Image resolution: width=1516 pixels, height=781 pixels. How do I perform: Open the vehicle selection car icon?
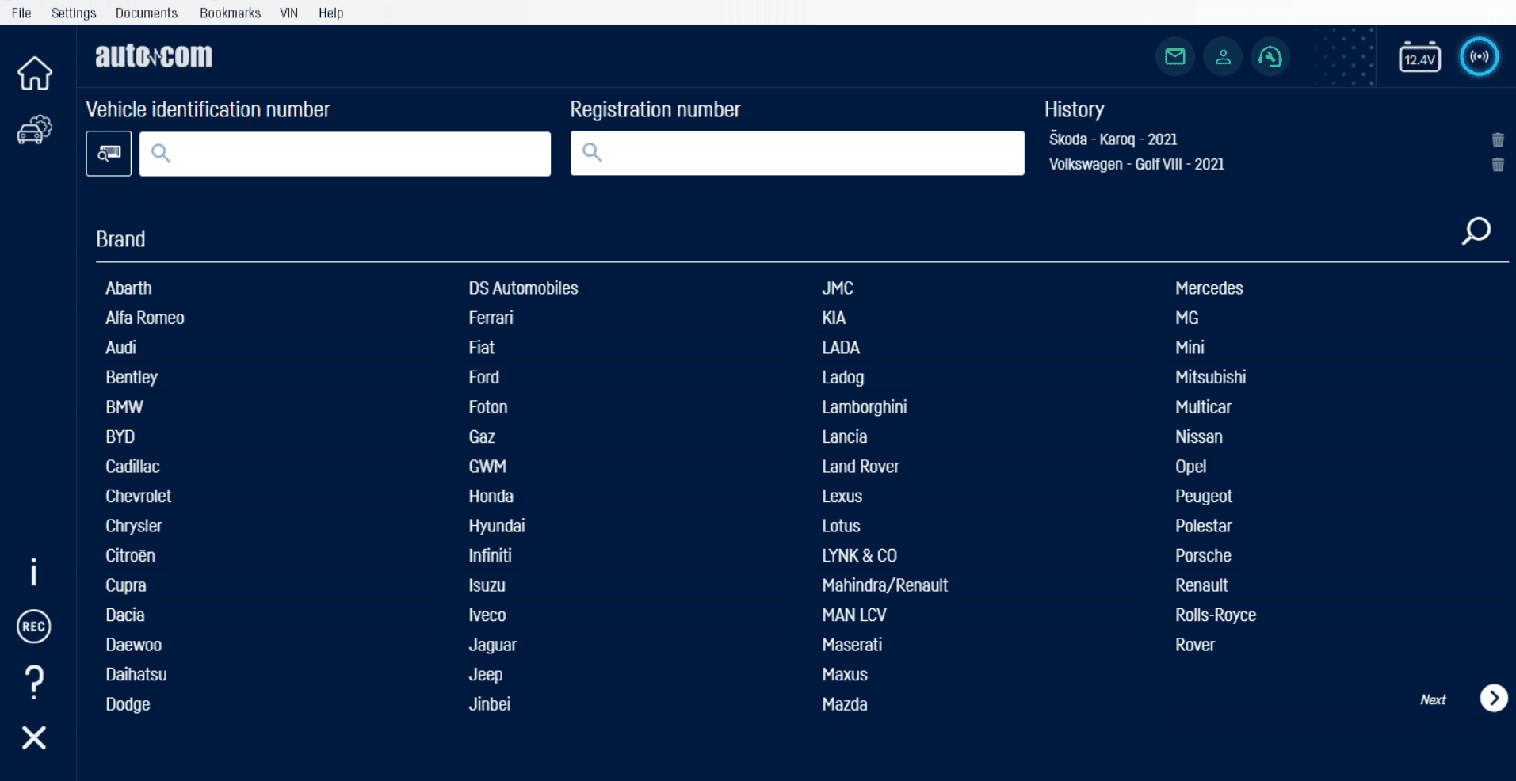34,130
